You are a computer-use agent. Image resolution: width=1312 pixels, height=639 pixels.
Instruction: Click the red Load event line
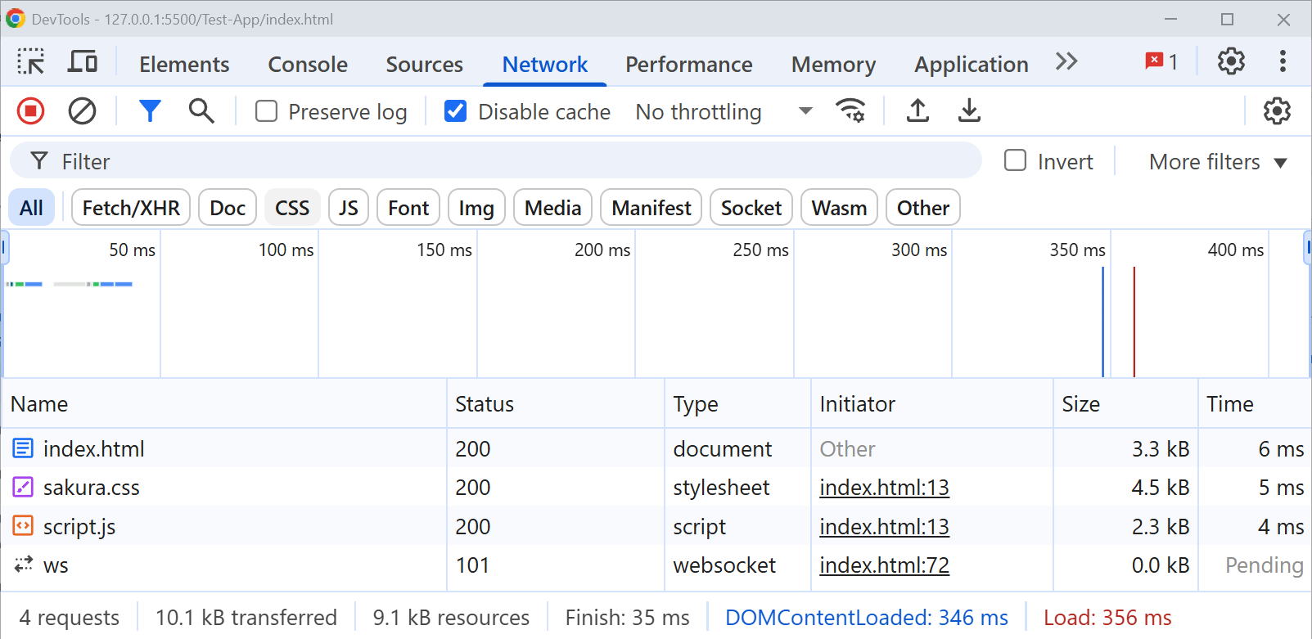point(1134,322)
